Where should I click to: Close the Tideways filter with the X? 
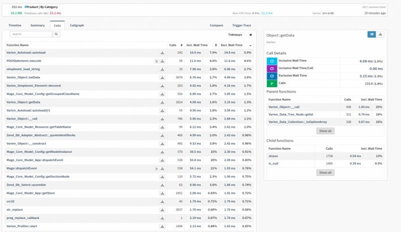point(251,35)
